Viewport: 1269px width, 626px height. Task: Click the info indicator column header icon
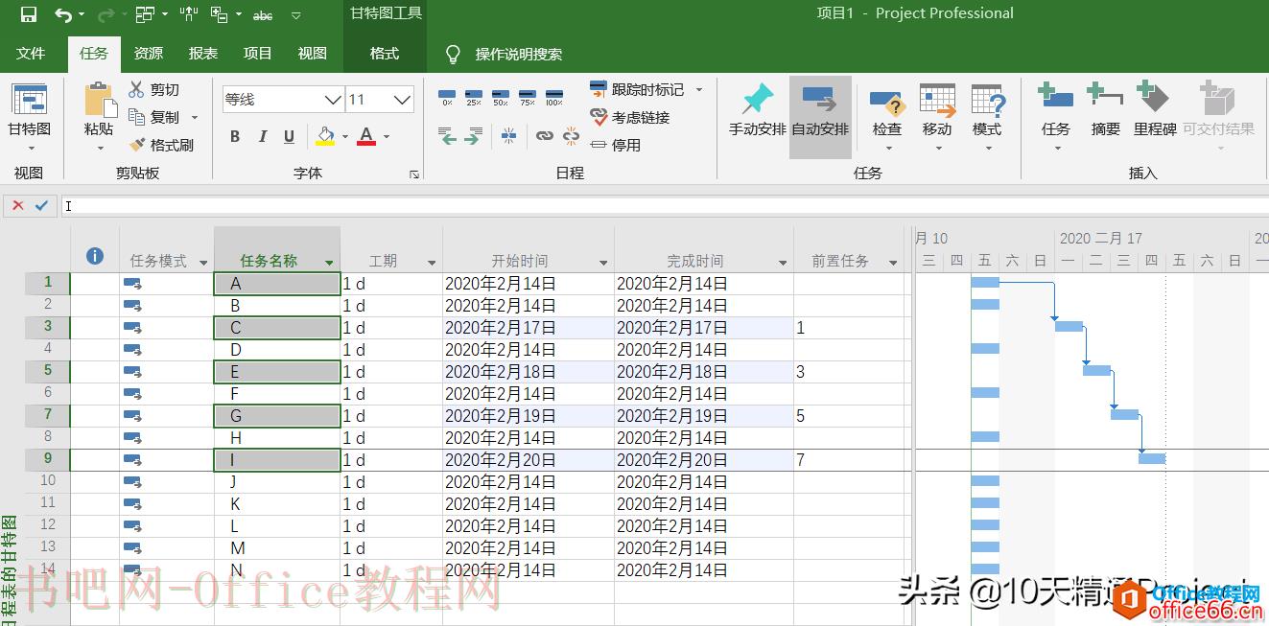(x=94, y=256)
